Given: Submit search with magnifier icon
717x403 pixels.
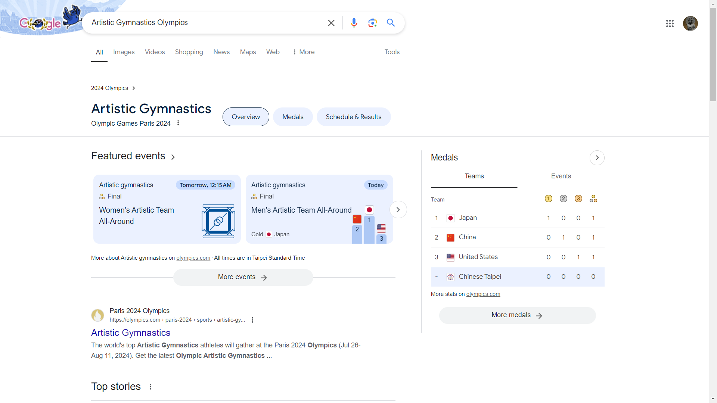Looking at the screenshot, I should tap(391, 23).
